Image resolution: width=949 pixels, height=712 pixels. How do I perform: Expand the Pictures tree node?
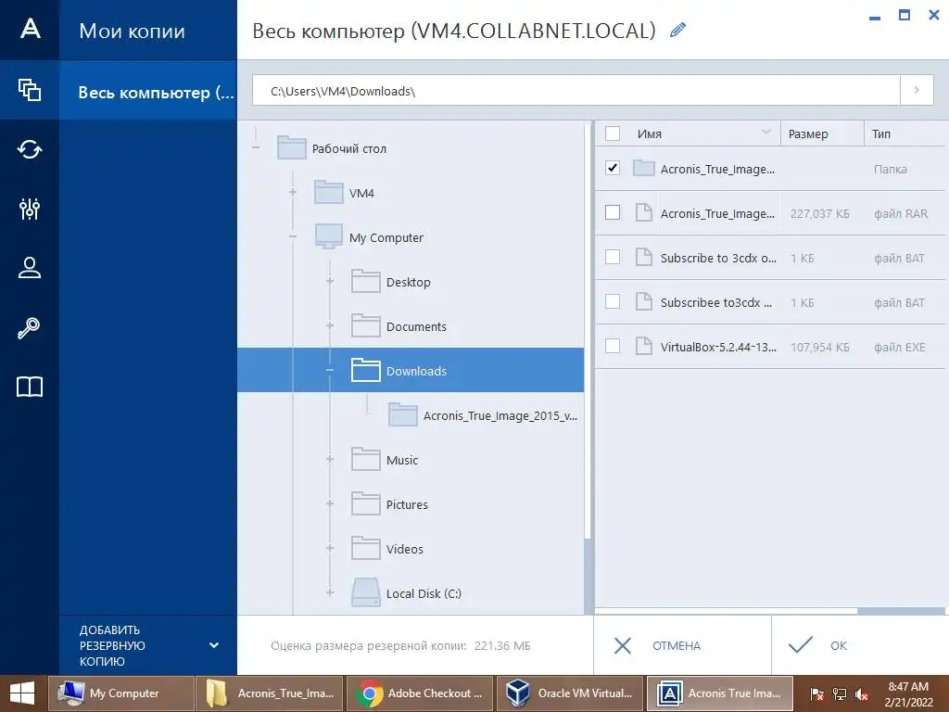pos(330,503)
